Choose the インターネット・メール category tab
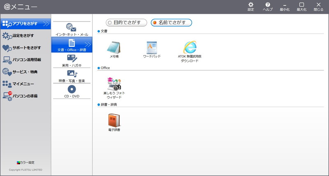Screen dimensions: 329x176 [72, 28]
